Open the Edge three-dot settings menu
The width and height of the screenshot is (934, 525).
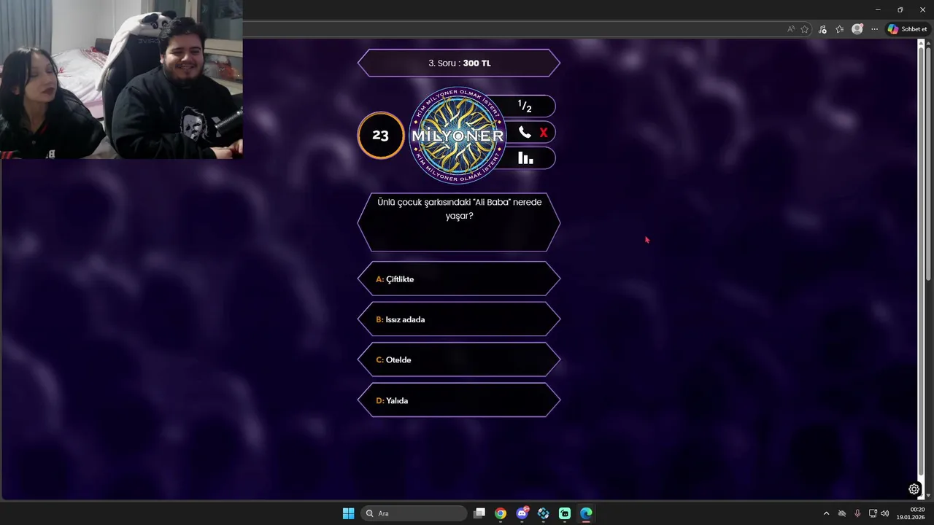tap(874, 29)
